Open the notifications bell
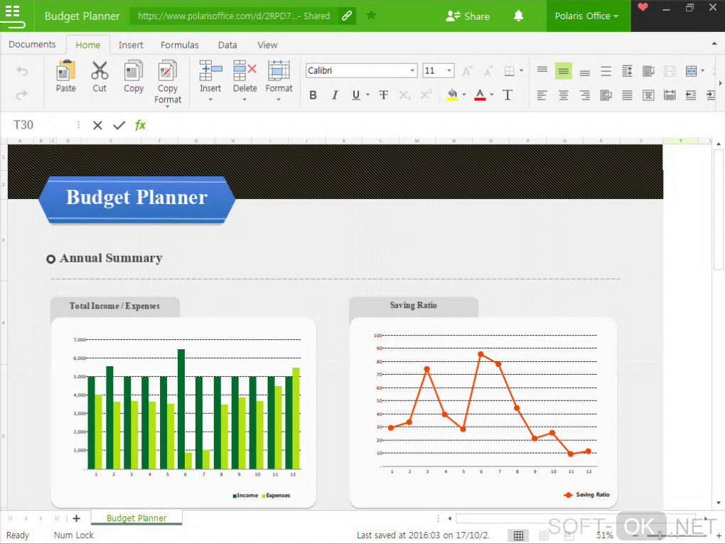This screenshot has height=544, width=725. click(x=518, y=16)
